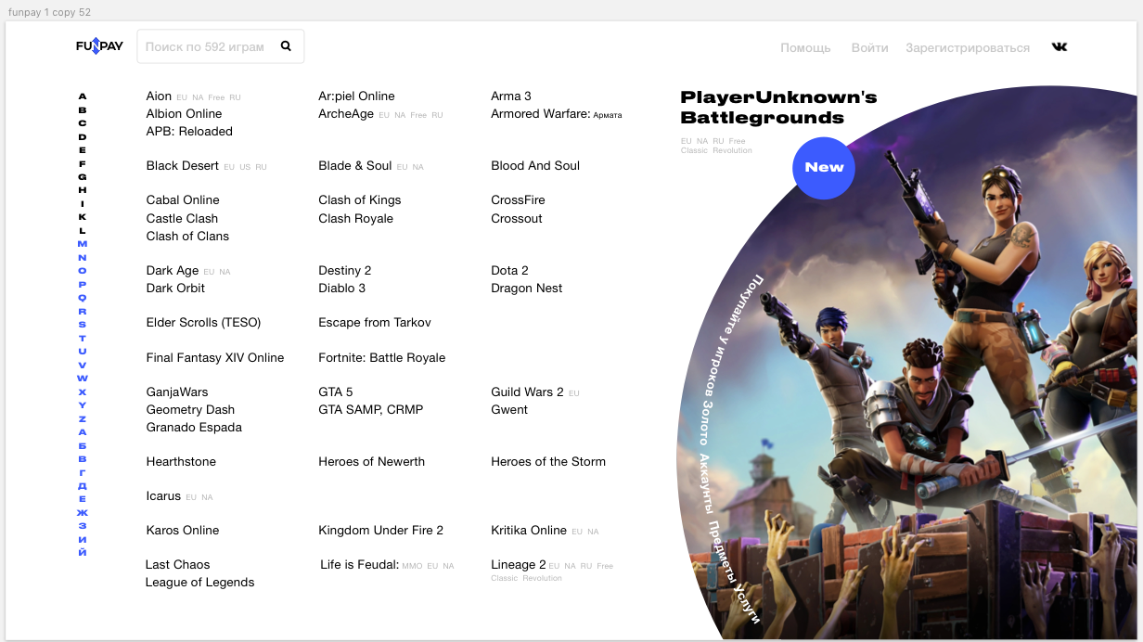Click the FunPay logo

pyautogui.click(x=99, y=46)
